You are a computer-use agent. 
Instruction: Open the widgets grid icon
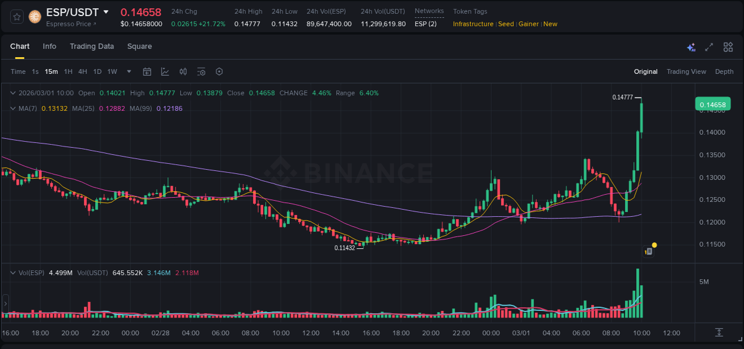(727, 46)
